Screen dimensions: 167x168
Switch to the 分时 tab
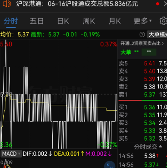coord(11,21)
